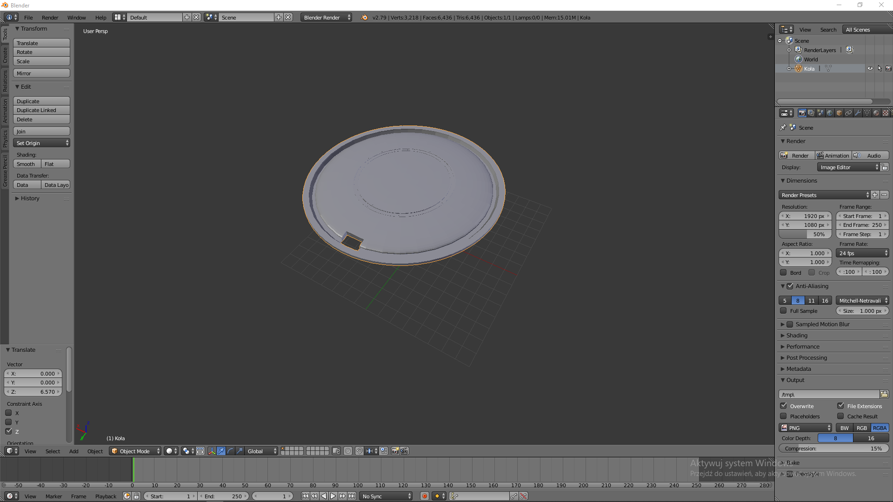Expand the Shading panel in properties
This screenshot has width=893, height=502.
tap(797, 336)
